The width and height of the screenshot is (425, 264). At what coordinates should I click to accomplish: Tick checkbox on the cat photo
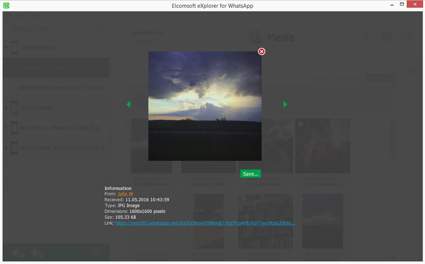click(301, 124)
